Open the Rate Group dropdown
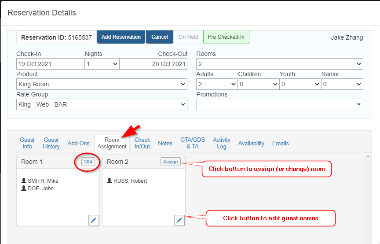 pyautogui.click(x=102, y=104)
